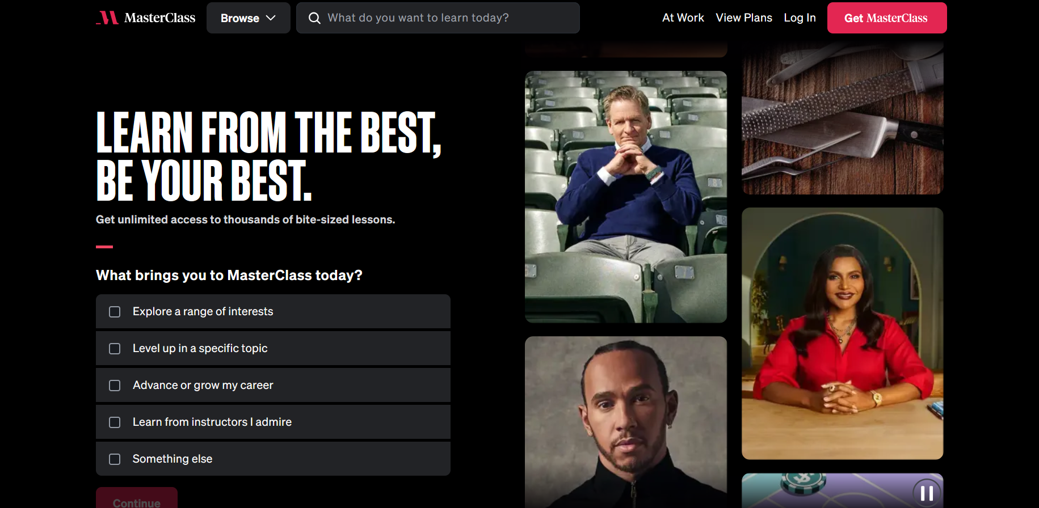Check Explore a range of interests
The image size is (1039, 508).
115,312
